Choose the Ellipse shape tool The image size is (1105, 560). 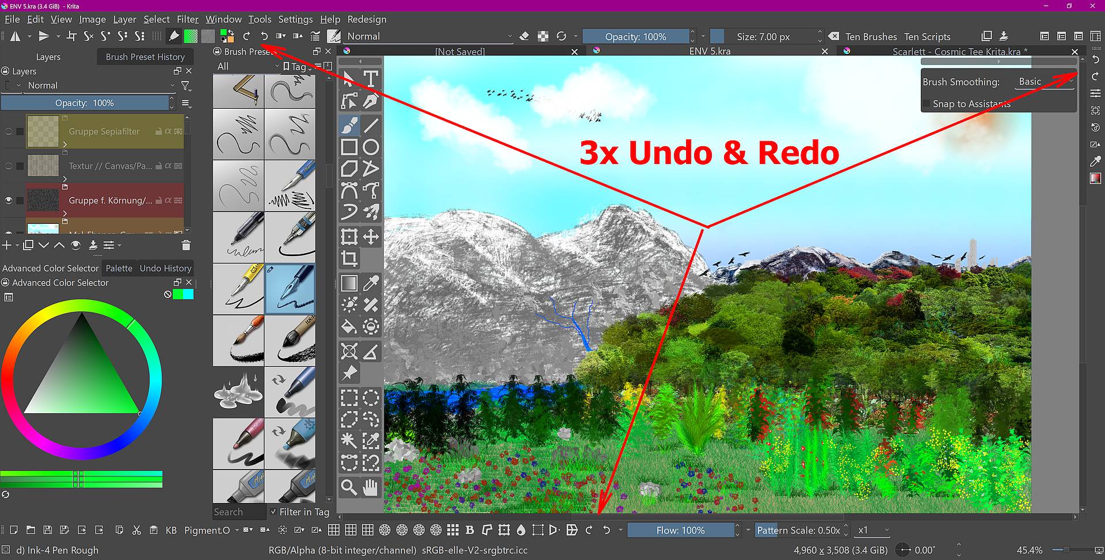pyautogui.click(x=371, y=147)
